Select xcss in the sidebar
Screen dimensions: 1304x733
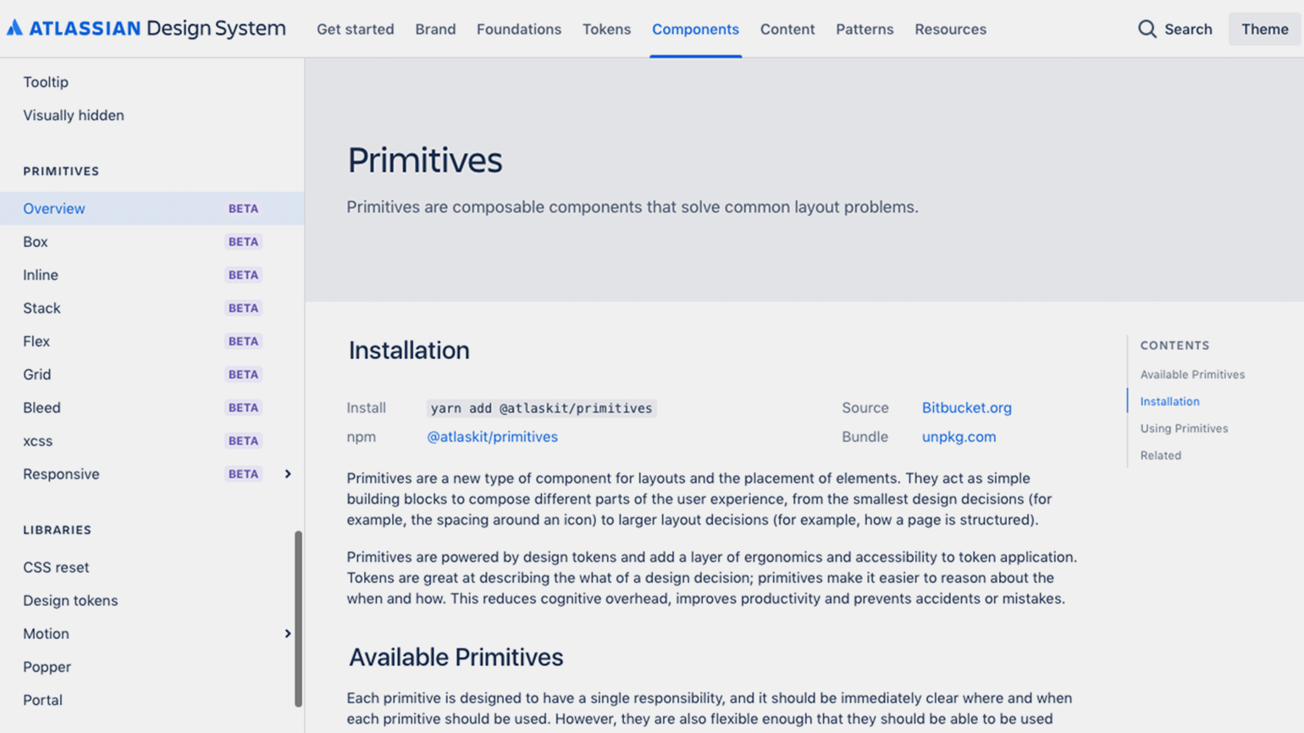click(38, 441)
